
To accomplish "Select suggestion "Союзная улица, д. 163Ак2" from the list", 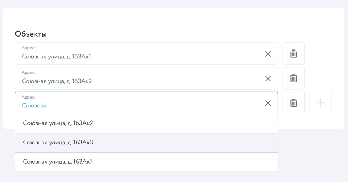I will pos(58,123).
